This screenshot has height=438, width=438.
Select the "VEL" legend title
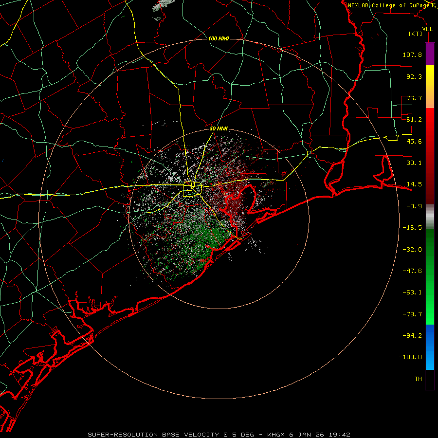[427, 29]
